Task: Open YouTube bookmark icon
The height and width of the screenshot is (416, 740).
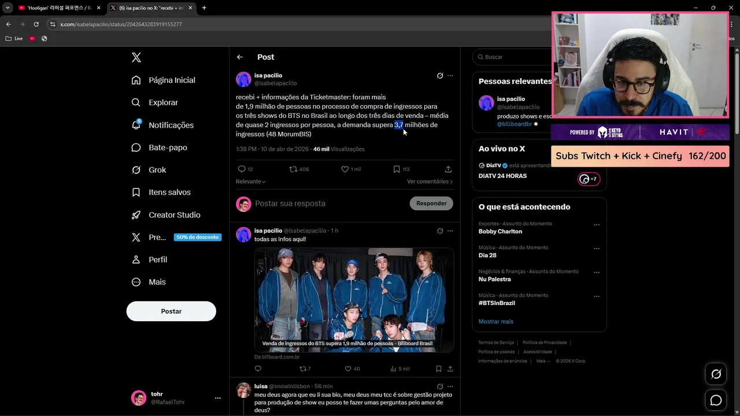Action: (32, 39)
